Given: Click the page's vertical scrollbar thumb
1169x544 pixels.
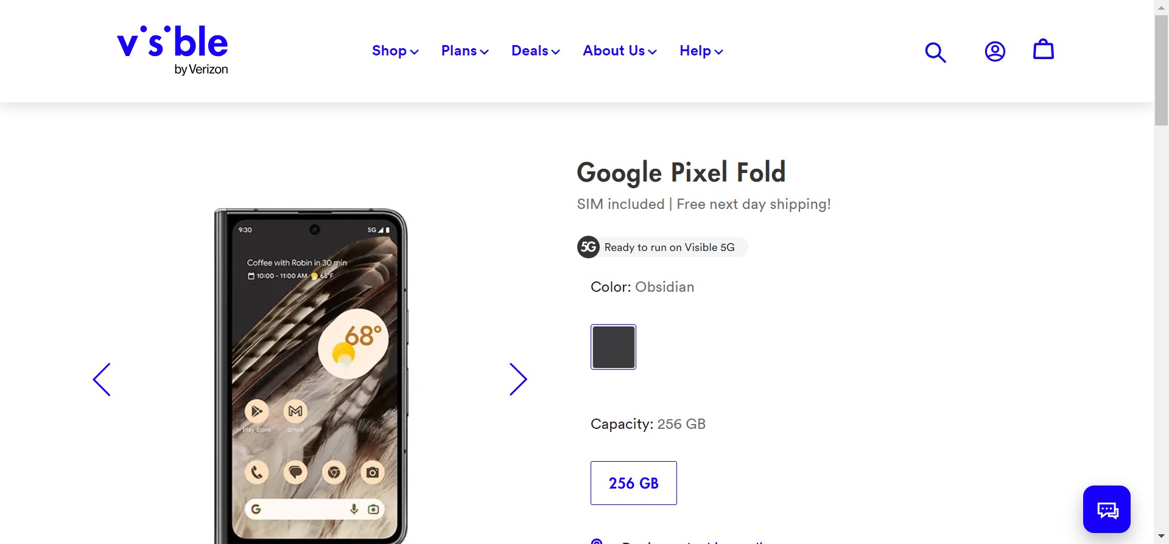Looking at the screenshot, I should tap(1161, 70).
